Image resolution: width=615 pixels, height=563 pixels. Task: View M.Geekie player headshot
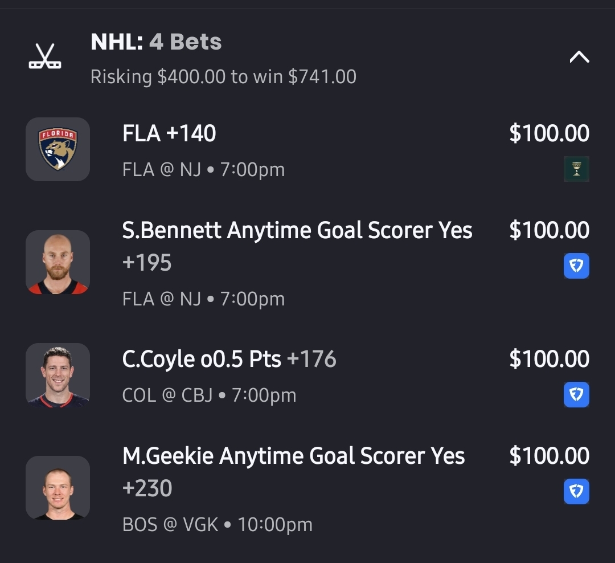58,488
